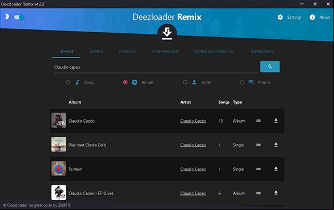This screenshot has height=210, width=334.
Task: Download Claudio Capéo - EP (Live)
Action: [x=276, y=193]
